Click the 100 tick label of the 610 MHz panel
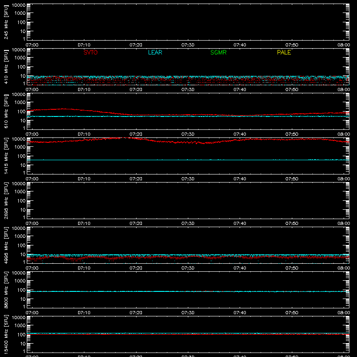 tap(21, 112)
